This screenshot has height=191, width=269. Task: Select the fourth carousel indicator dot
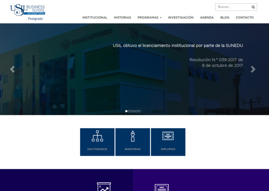pyautogui.click(x=134, y=111)
